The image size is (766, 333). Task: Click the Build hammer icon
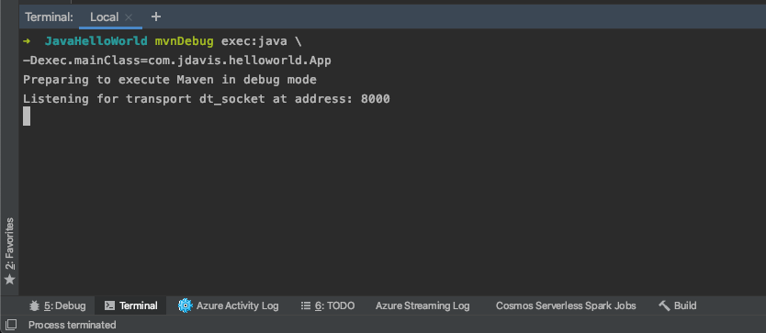coord(664,305)
